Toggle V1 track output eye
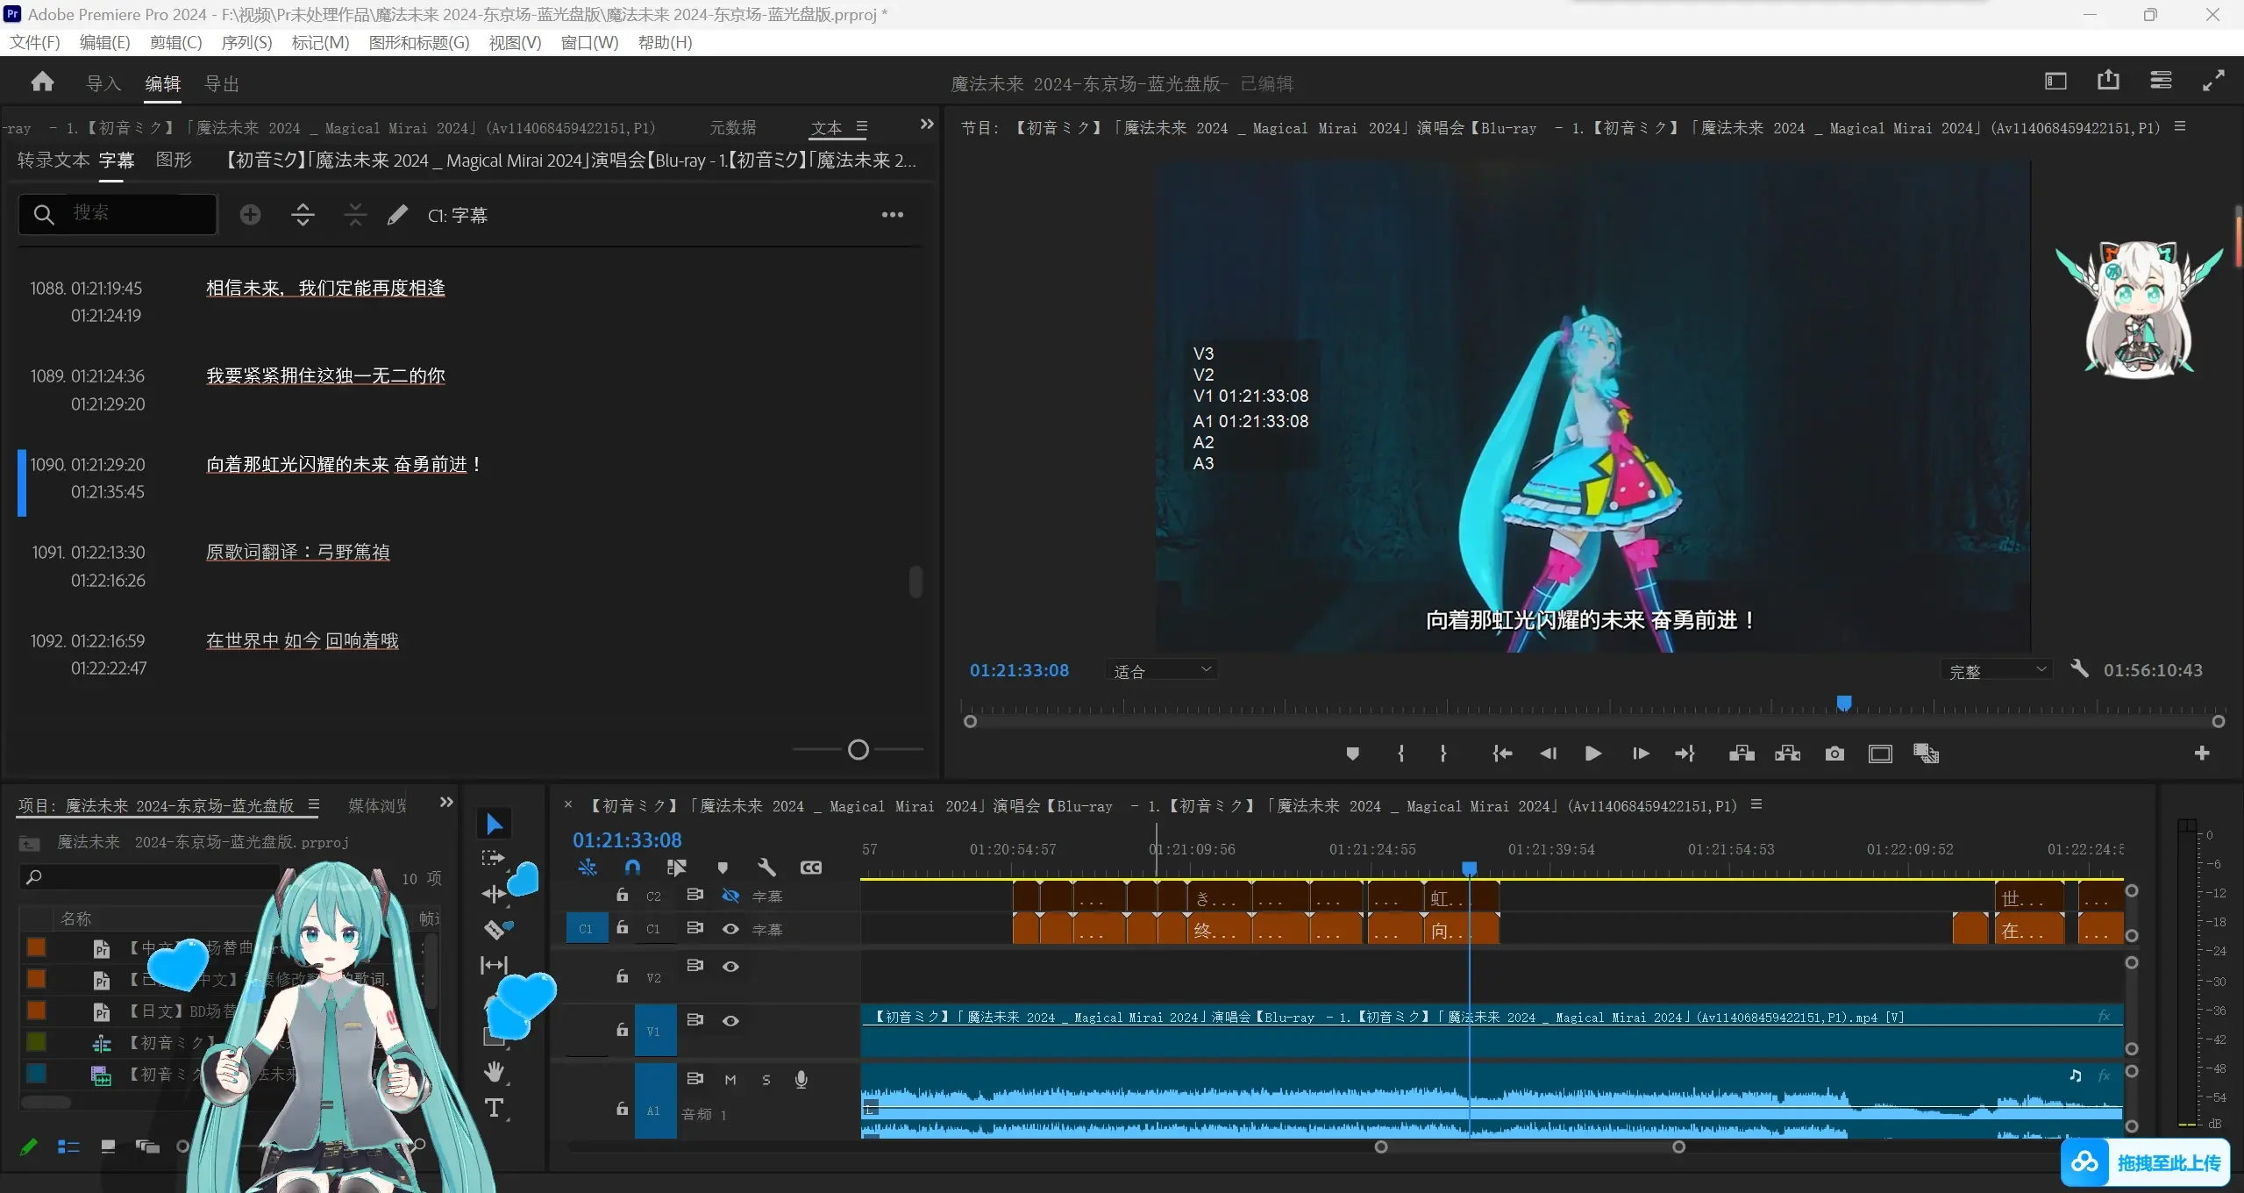Screen dimensions: 2244x1193 click(x=730, y=1020)
